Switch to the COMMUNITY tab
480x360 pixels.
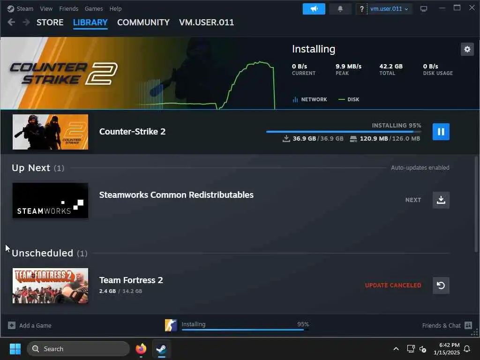pos(143,22)
